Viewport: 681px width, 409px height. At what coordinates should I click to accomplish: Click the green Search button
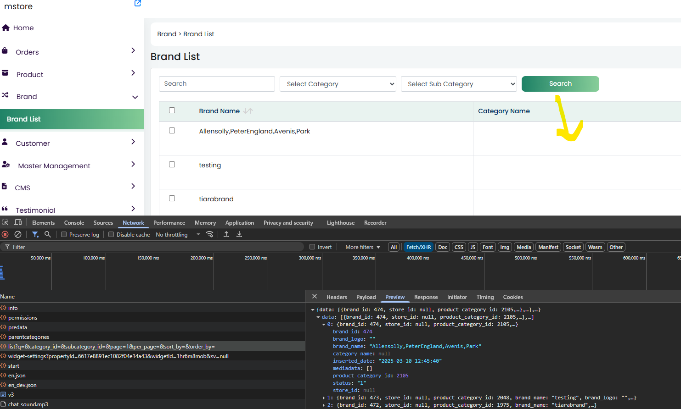coord(560,84)
